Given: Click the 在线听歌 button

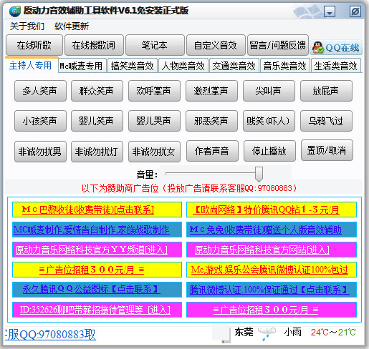Looking at the screenshot, I should [34, 45].
